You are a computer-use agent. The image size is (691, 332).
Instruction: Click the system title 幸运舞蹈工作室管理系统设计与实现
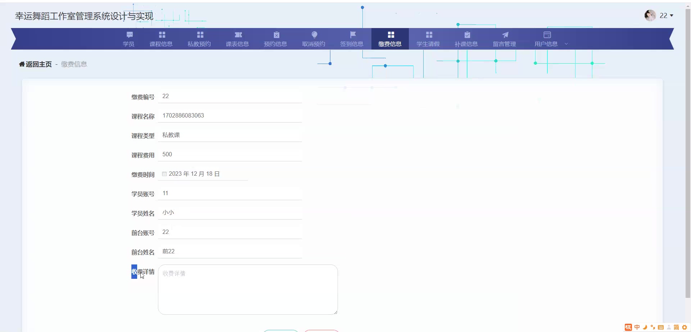coord(84,16)
